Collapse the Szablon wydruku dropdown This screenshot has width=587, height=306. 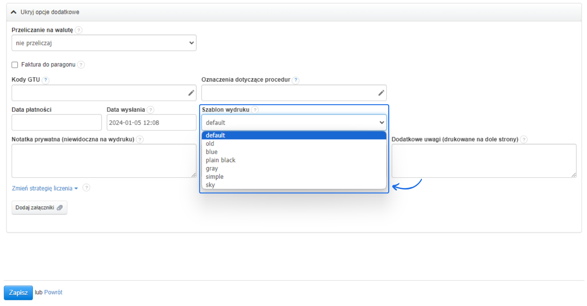coord(294,123)
